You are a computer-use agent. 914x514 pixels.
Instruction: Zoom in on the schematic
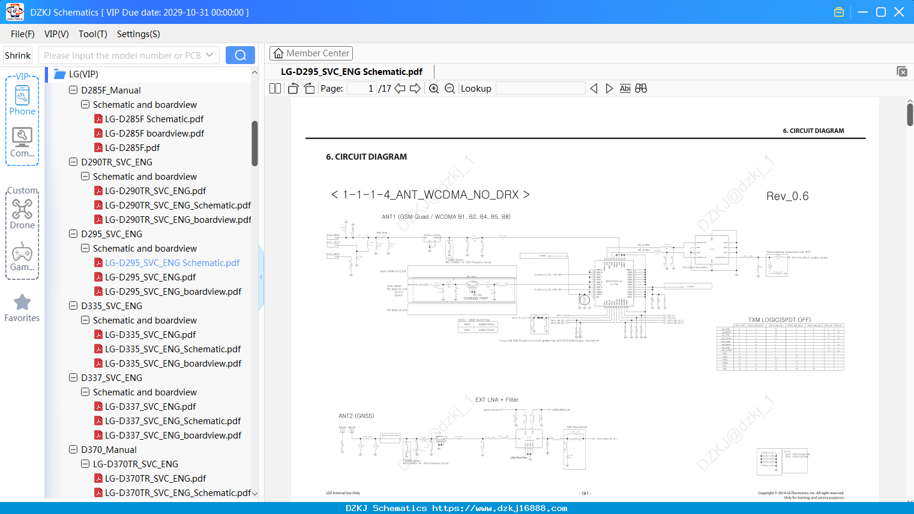(x=434, y=89)
